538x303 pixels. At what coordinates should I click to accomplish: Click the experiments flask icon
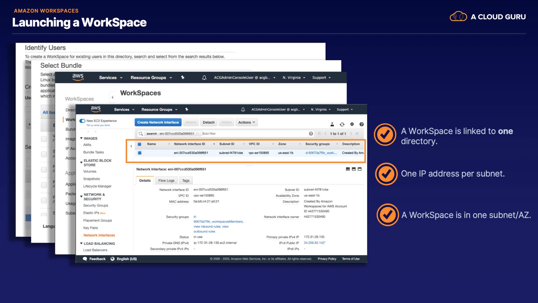332,124
